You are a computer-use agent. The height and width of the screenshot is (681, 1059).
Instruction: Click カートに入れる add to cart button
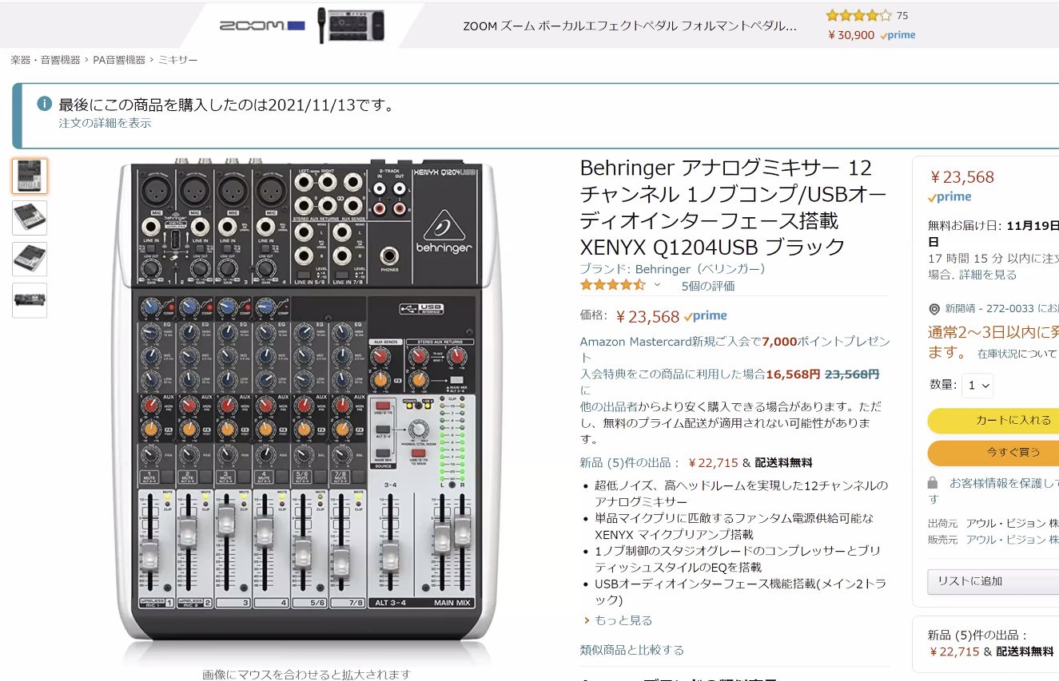(x=993, y=421)
